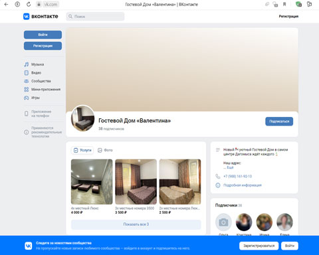Image resolution: width=319 pixels, height=255 pixels.
Task: Click the bookmark icon in the browser toolbar
Action: [284, 4]
